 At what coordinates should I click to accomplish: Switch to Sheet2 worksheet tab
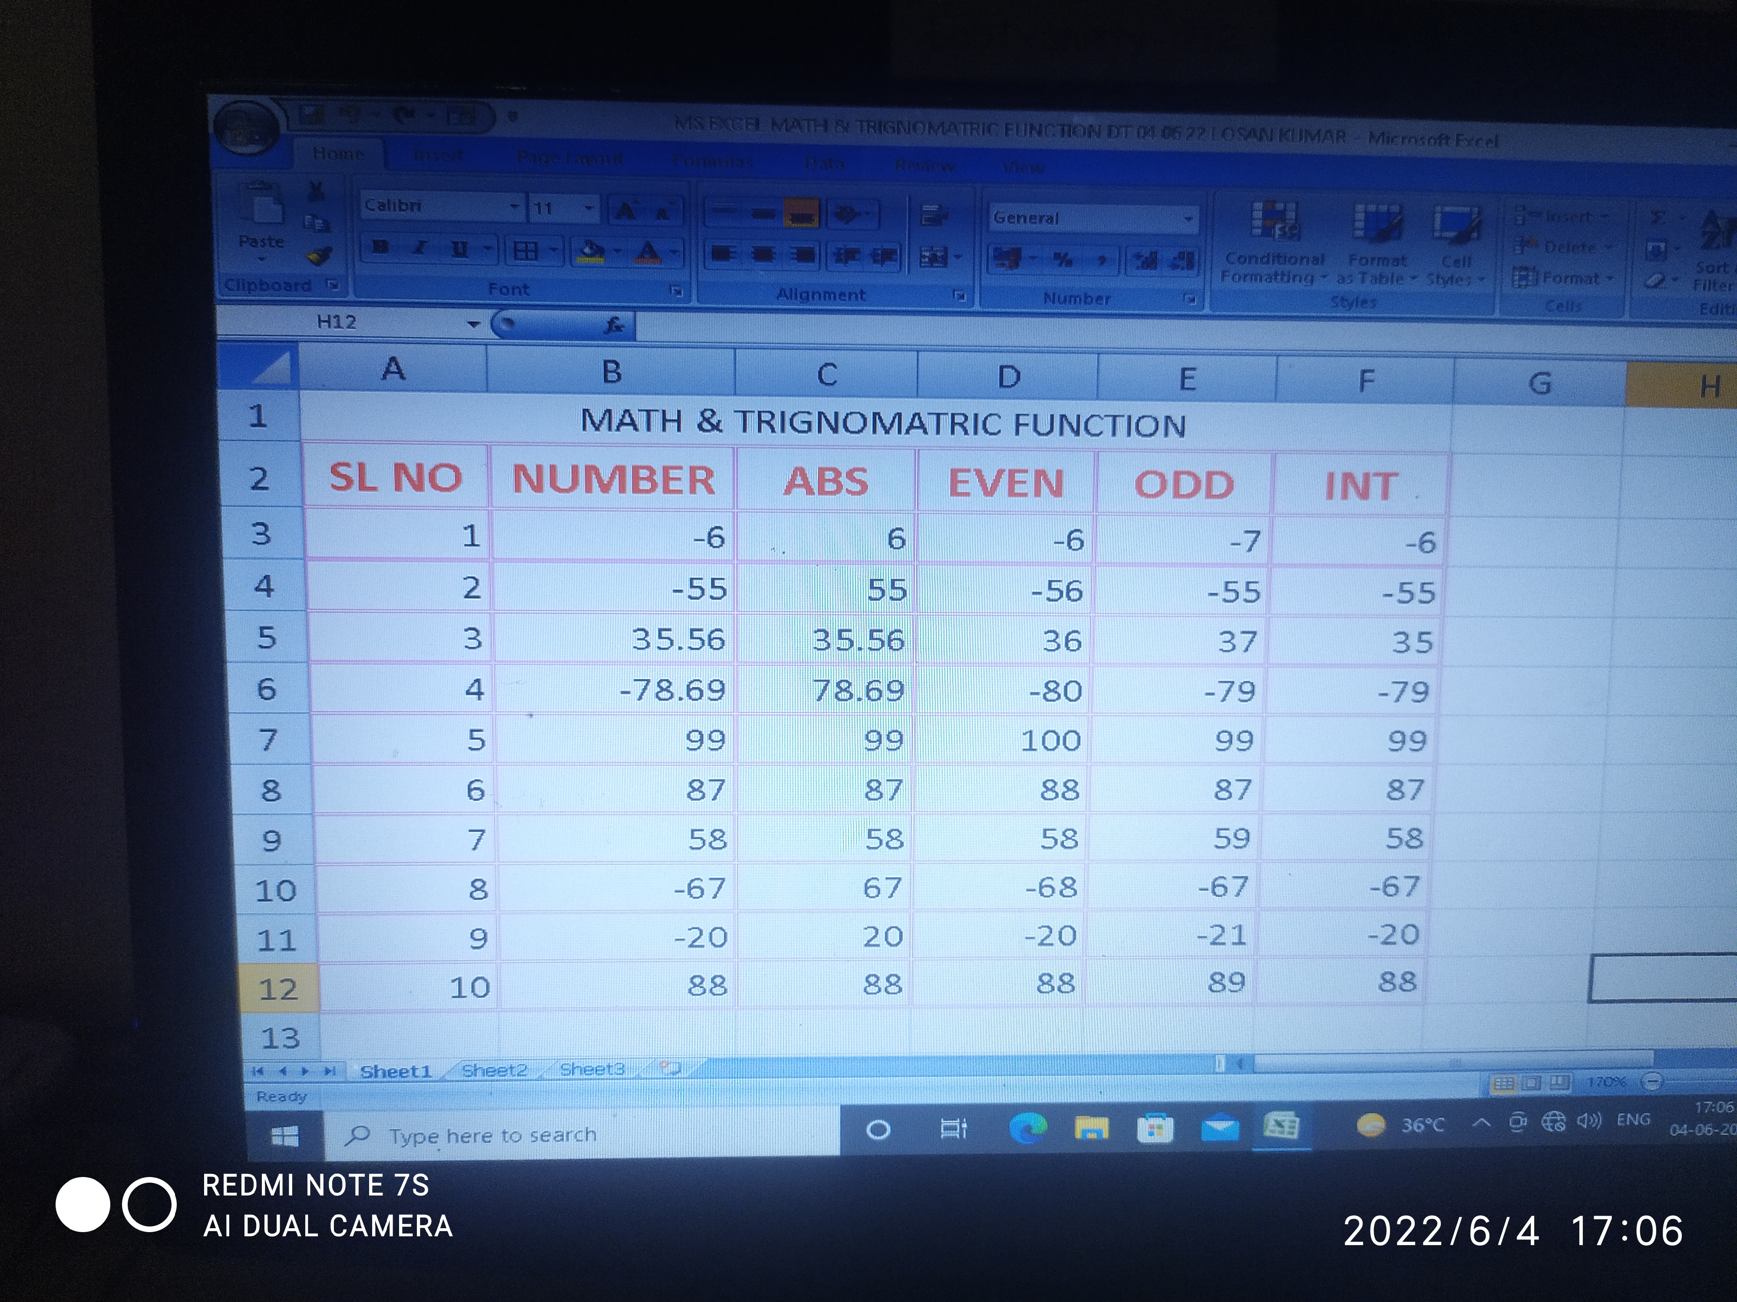[493, 1071]
